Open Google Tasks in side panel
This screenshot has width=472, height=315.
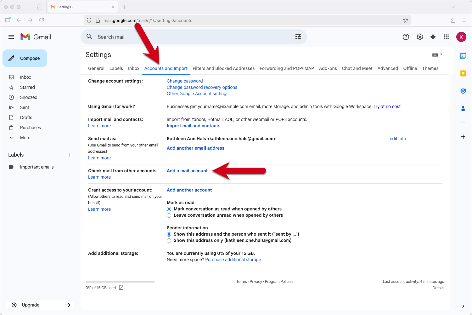click(x=463, y=91)
